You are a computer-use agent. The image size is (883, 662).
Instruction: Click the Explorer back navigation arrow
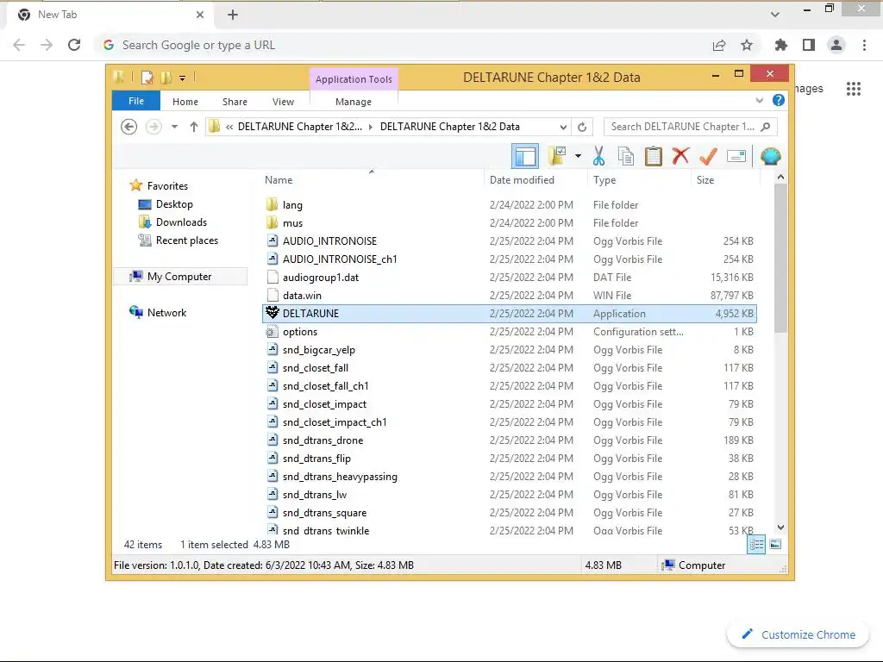click(x=129, y=127)
